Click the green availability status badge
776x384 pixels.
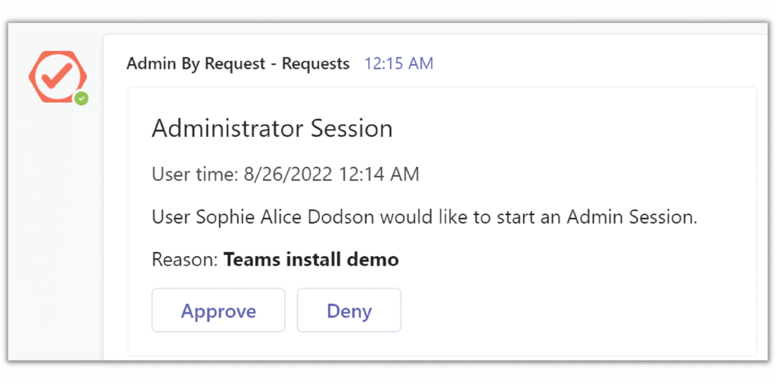coord(81,99)
